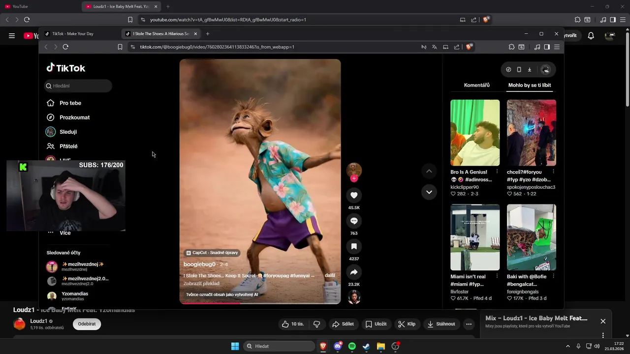
Task: Open a new tab in the TikTok window
Action: pos(208,34)
